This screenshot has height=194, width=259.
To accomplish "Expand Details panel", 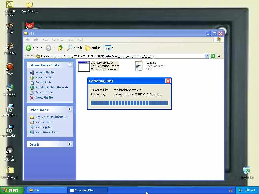I will point(70,144).
